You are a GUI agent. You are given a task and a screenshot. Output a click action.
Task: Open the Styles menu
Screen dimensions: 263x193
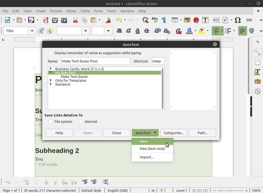(71, 11)
